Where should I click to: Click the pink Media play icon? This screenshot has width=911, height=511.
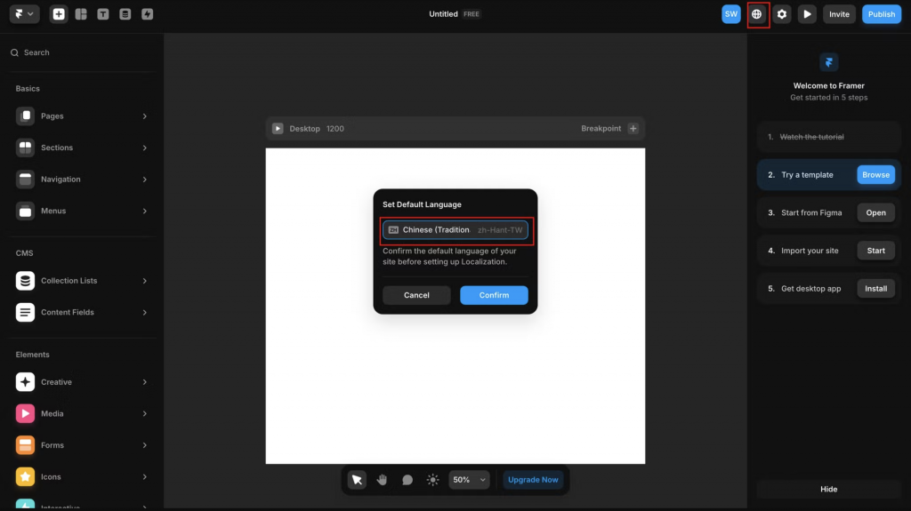click(x=25, y=413)
